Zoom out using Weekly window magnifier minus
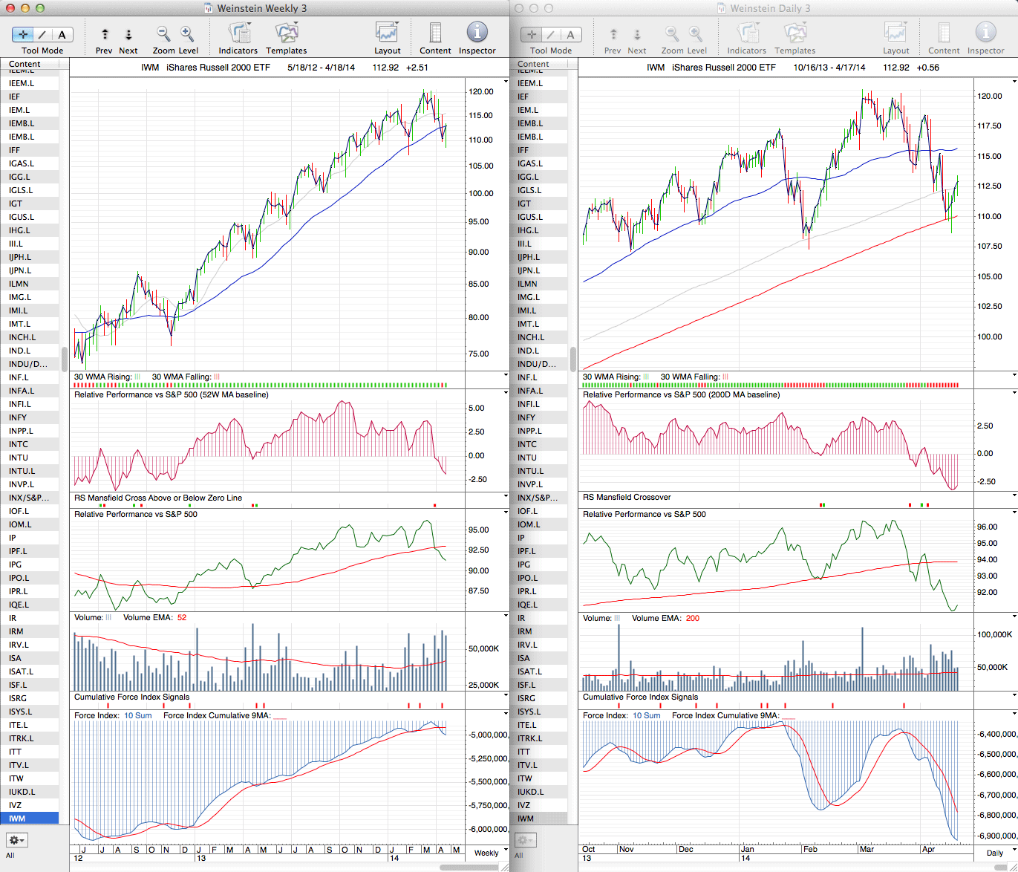 (163, 34)
